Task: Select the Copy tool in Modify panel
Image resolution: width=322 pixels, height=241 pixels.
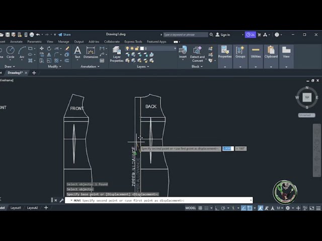Action: pyautogui.click(x=42, y=55)
